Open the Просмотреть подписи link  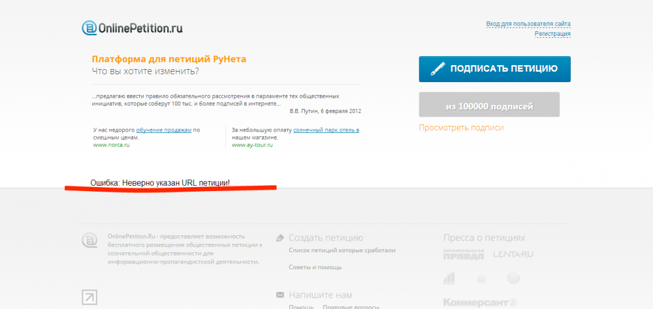[461, 128]
